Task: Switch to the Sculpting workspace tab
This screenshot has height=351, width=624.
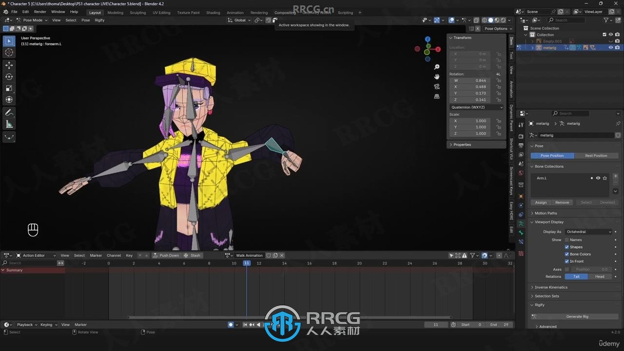Action: tap(137, 13)
